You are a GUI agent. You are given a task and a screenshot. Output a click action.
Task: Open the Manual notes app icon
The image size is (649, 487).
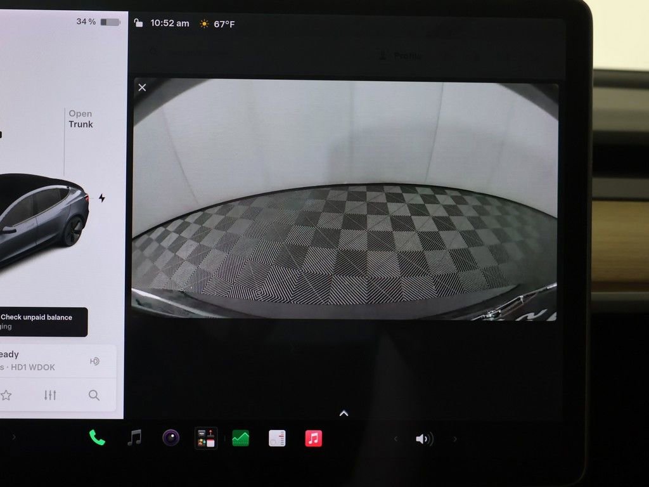[277, 438]
